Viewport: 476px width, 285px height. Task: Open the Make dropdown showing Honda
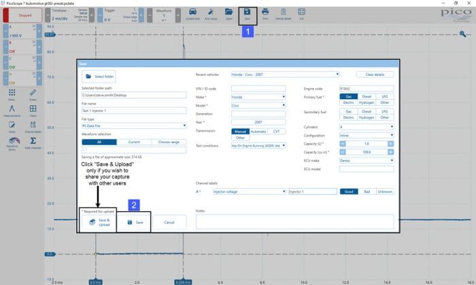(258, 97)
